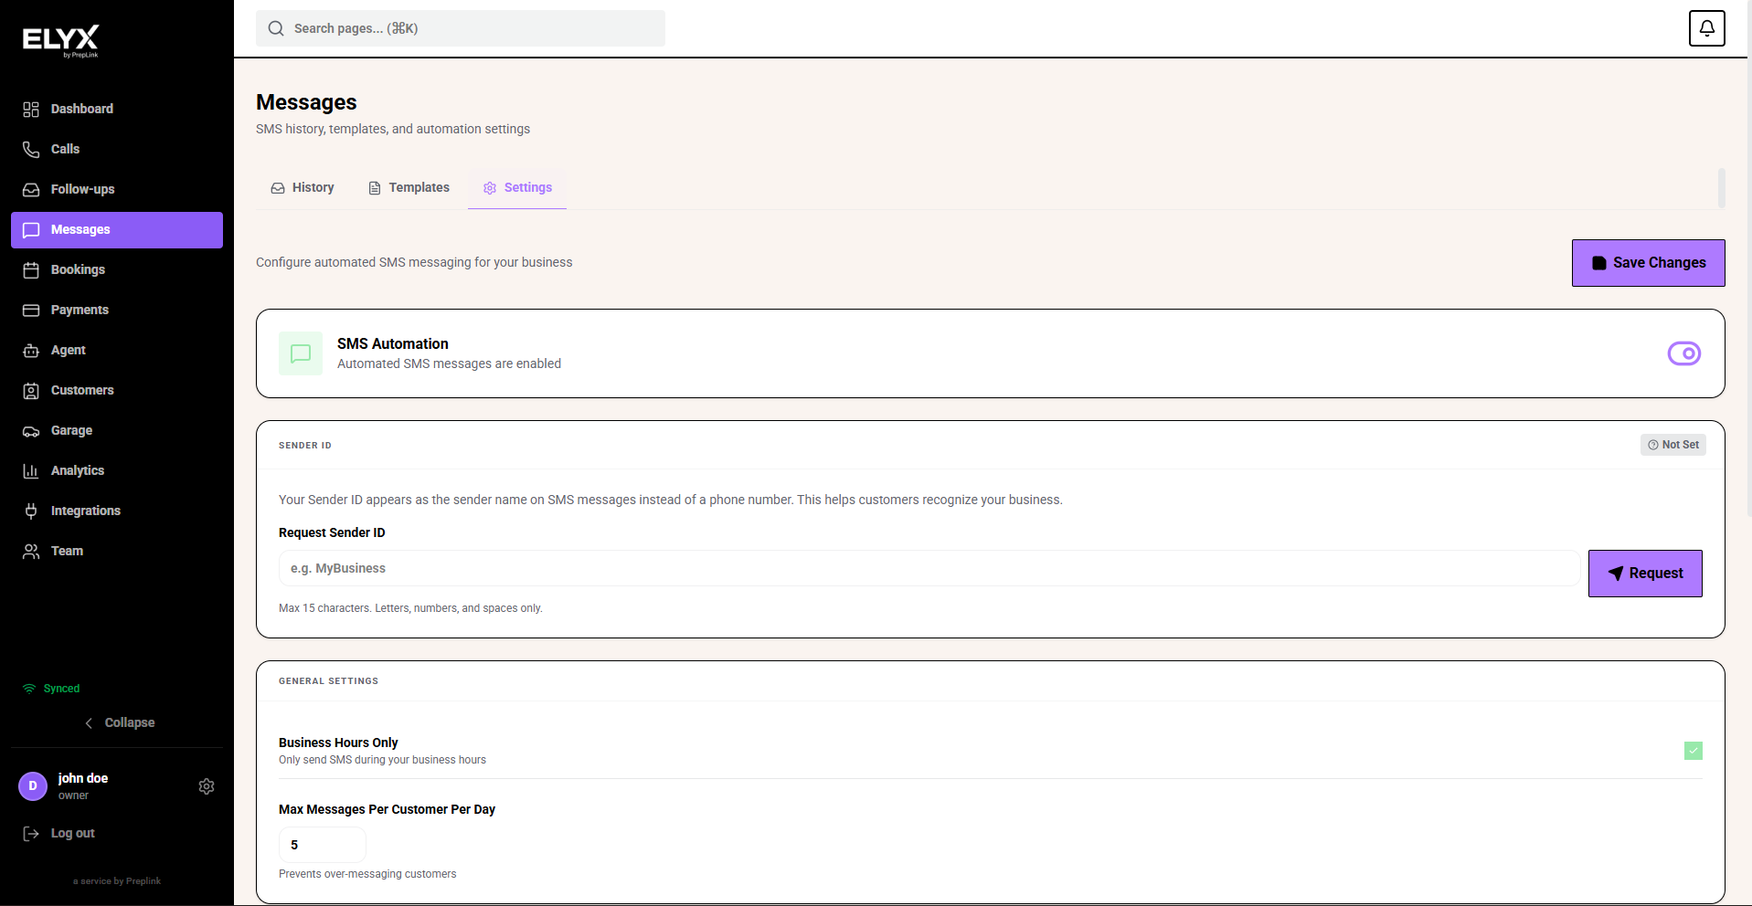Screen dimensions: 1752x906
Task: Click the SENDER ID section header
Action: pos(305,446)
